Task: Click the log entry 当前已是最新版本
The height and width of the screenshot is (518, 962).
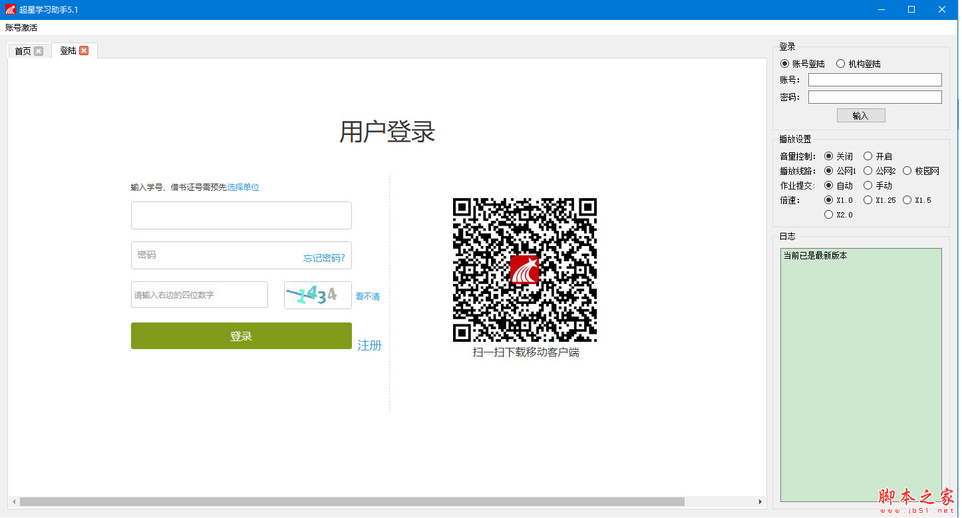Action: pos(816,255)
